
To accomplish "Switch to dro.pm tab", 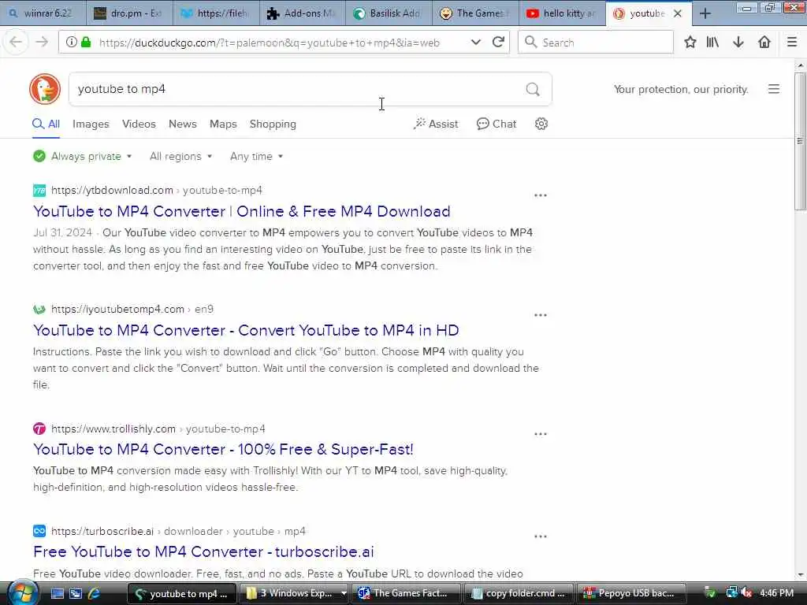I will tap(129, 14).
